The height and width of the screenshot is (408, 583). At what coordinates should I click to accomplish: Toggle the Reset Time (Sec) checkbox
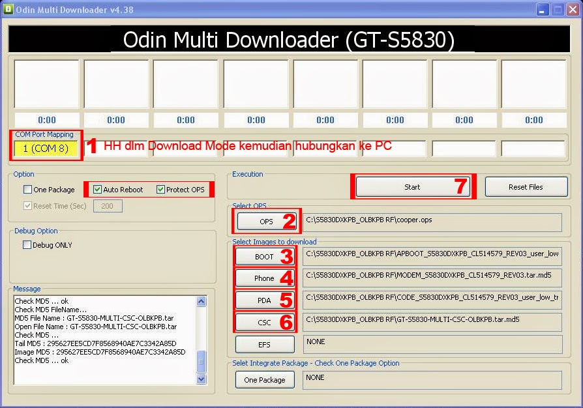[27, 206]
